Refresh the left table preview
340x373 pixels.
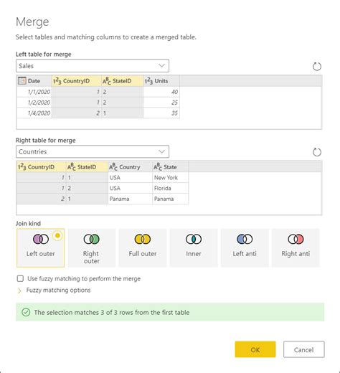click(317, 67)
